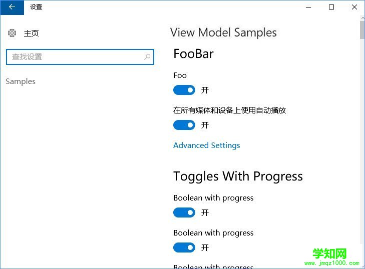Click the scrollbar up arrow
The image size is (365, 269).
click(x=362, y=18)
